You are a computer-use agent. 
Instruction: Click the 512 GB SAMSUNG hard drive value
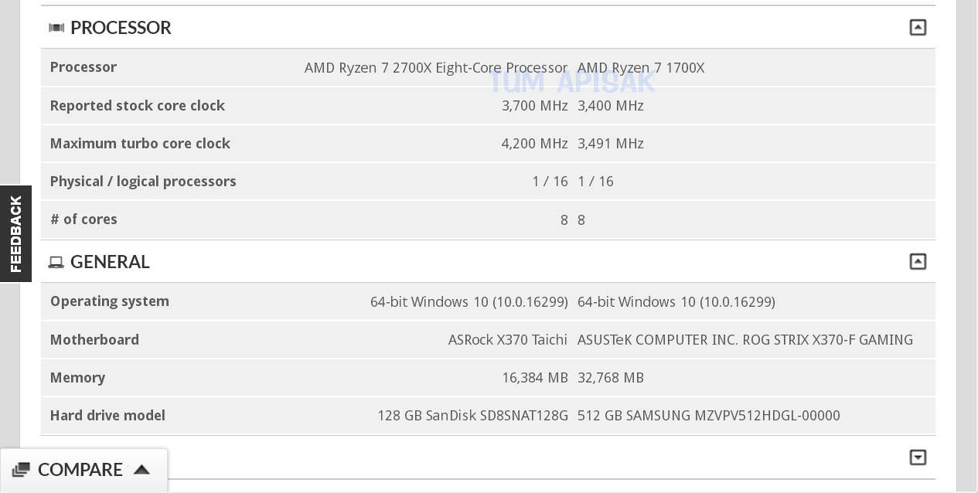point(708,416)
